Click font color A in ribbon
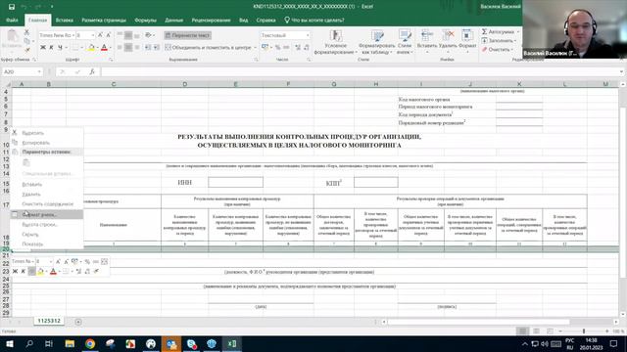 tap(105, 48)
